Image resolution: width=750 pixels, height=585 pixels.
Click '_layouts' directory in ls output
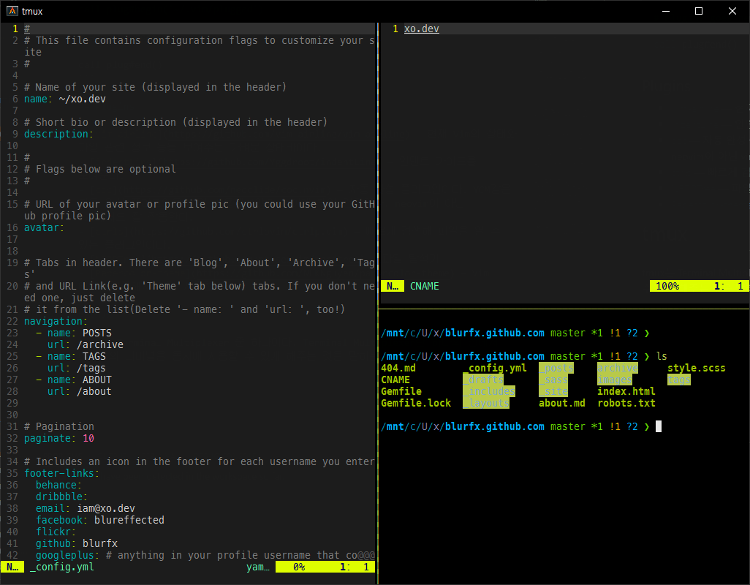[x=486, y=403]
